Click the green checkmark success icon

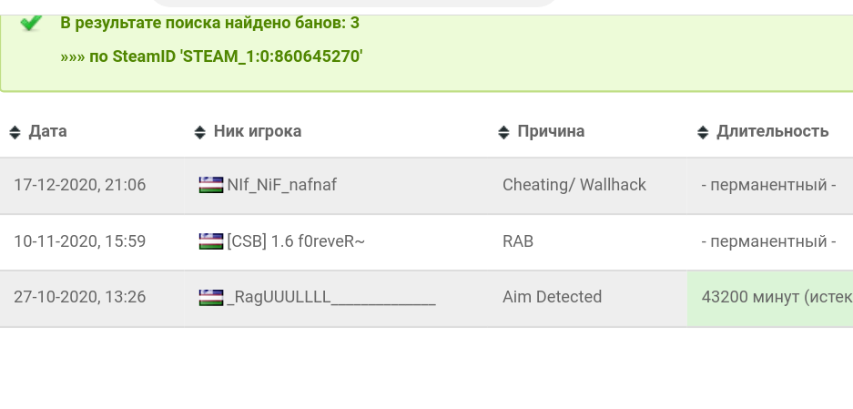pyautogui.click(x=30, y=23)
